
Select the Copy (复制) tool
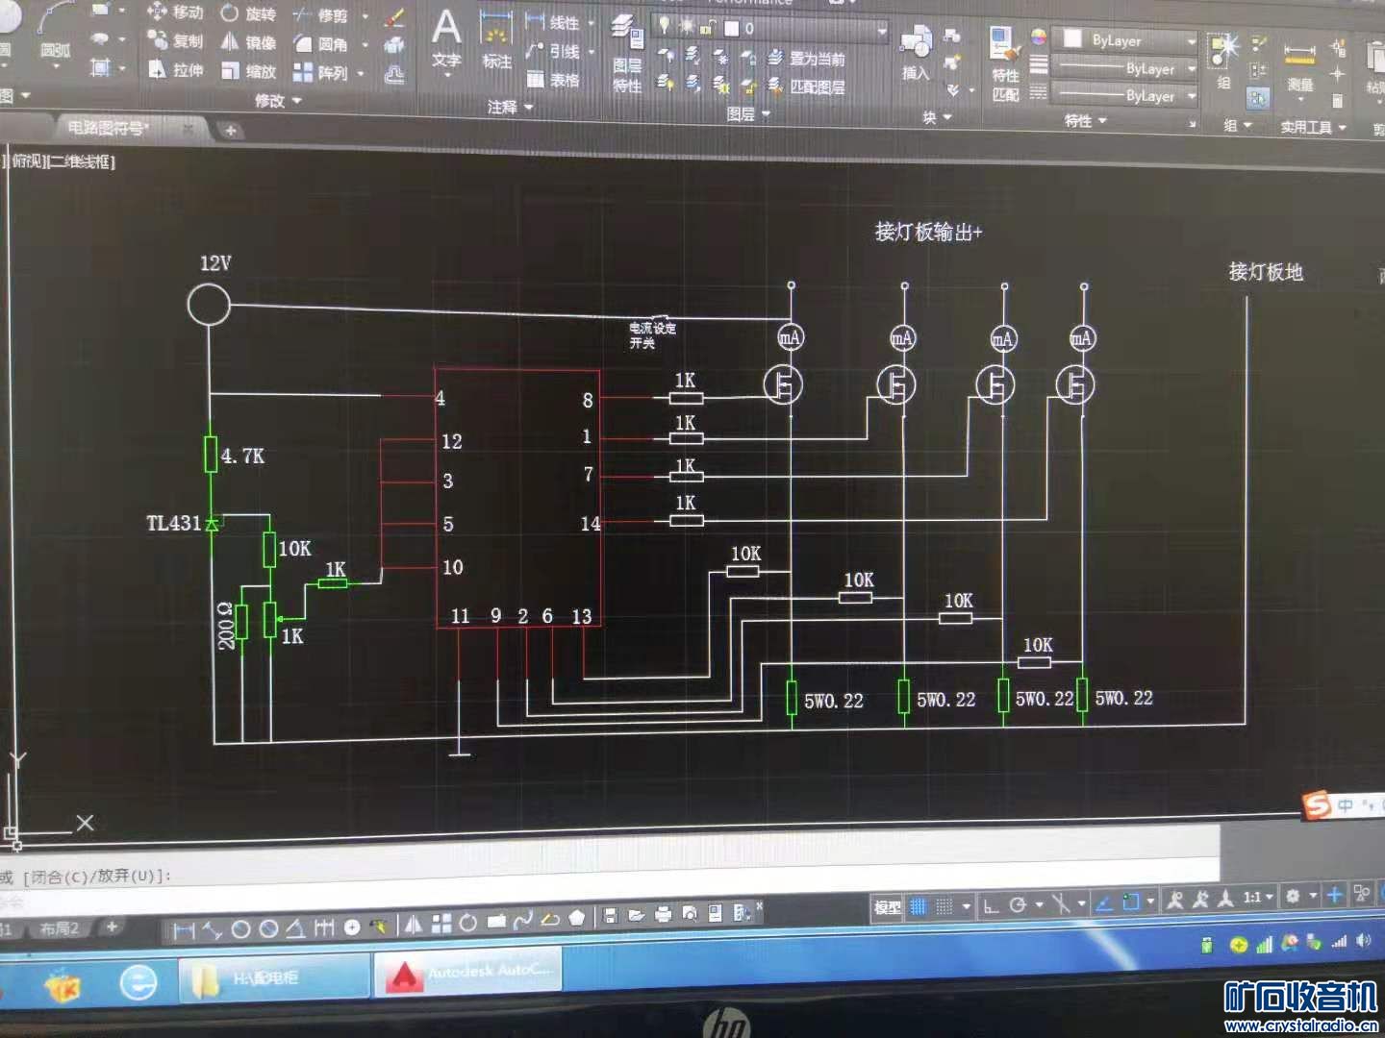pyautogui.click(x=176, y=40)
